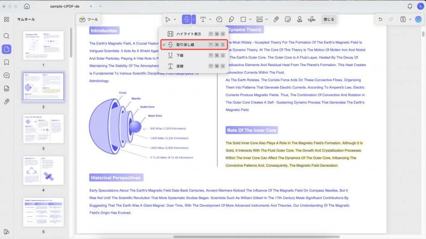Switch to the sample-UPDF-de tab
426x239 pixels.
coord(64,6)
